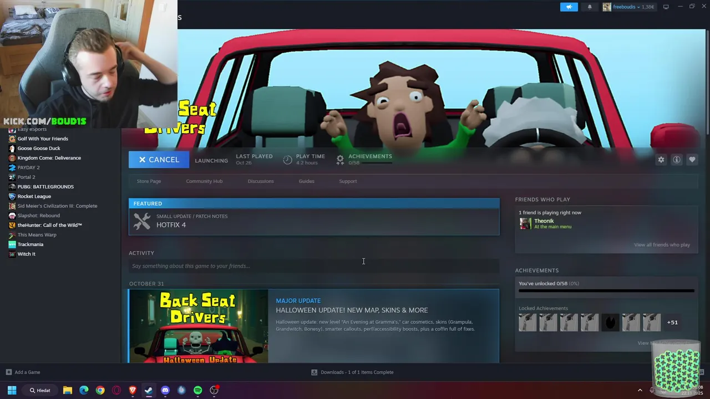The height and width of the screenshot is (399, 710).
Task: Select Kingdom Come: Deliverance in library
Action: click(49, 158)
